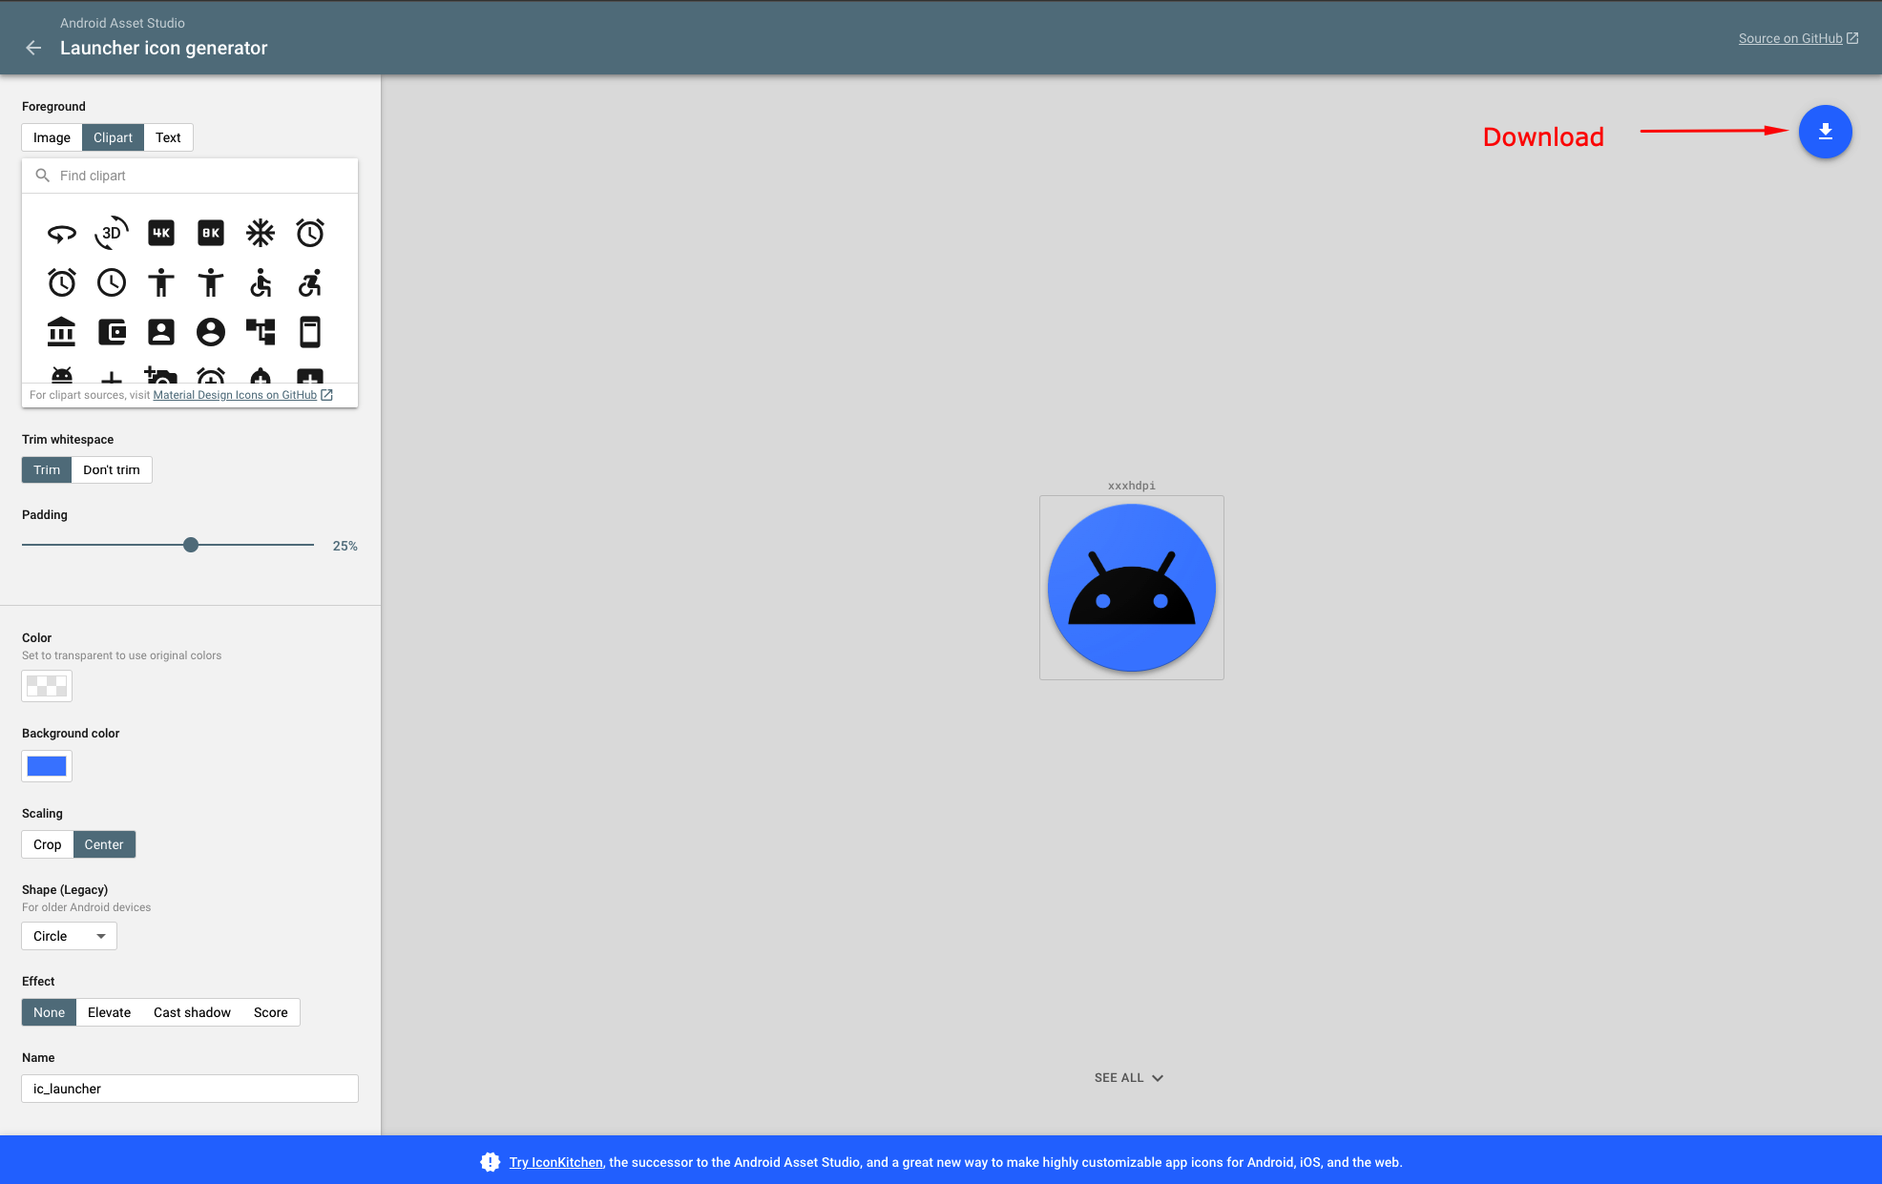Open the Try IconKitchen link
This screenshot has height=1184, width=1882.
(555, 1162)
